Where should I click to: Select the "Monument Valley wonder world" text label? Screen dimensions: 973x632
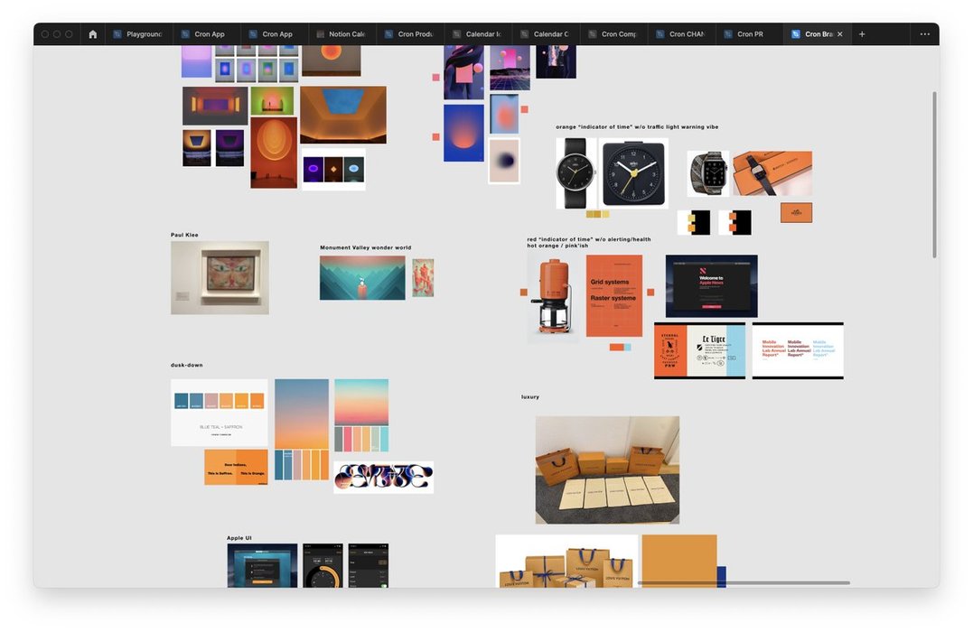point(365,247)
